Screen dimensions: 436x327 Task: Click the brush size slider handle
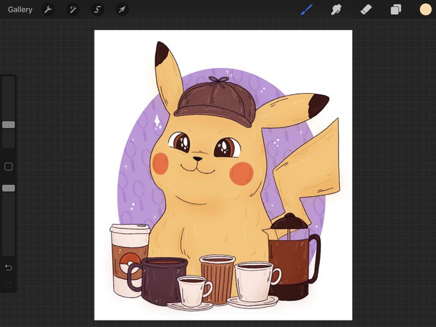point(8,124)
